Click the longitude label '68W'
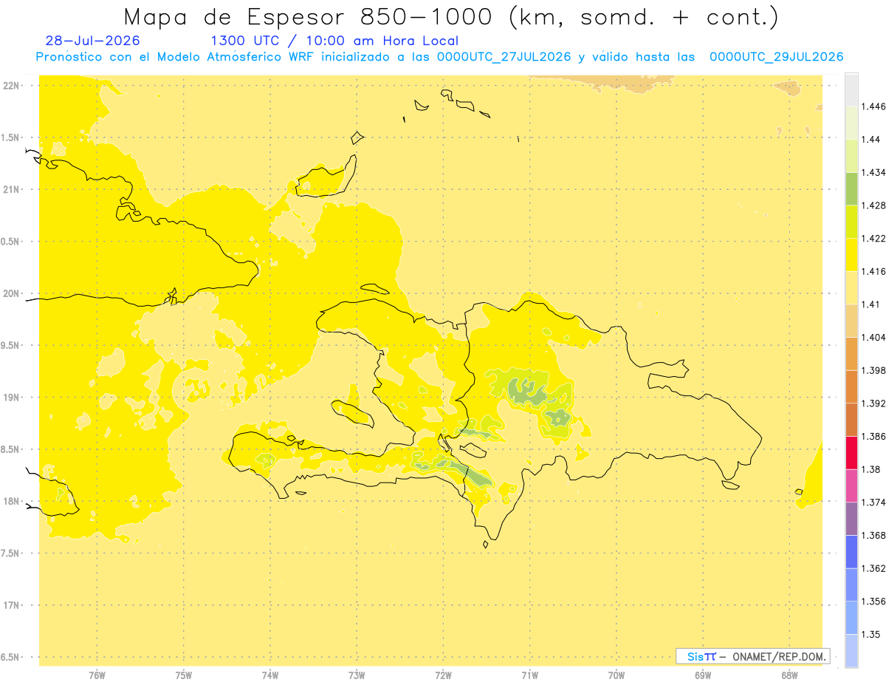 tap(789, 675)
